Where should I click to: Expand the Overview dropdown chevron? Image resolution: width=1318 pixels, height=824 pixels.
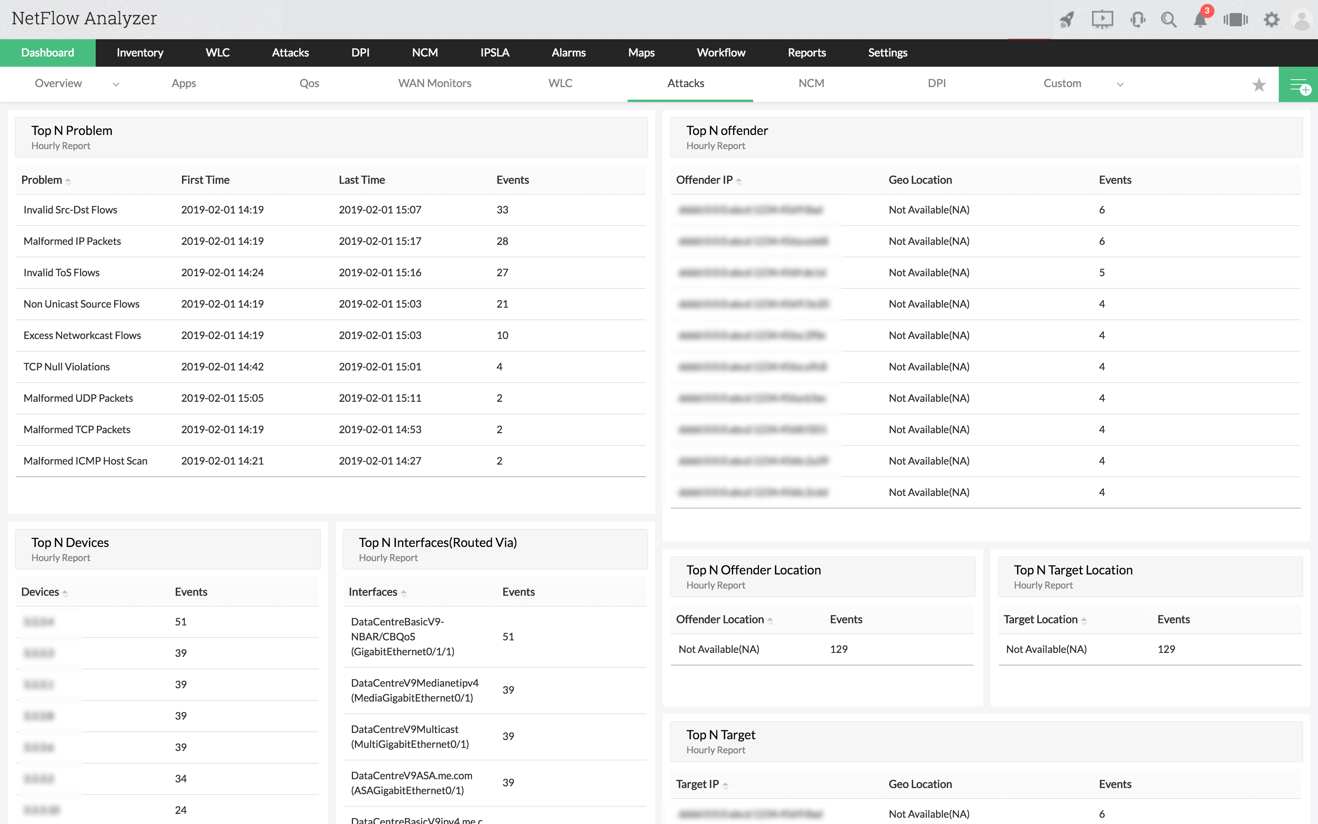[115, 84]
